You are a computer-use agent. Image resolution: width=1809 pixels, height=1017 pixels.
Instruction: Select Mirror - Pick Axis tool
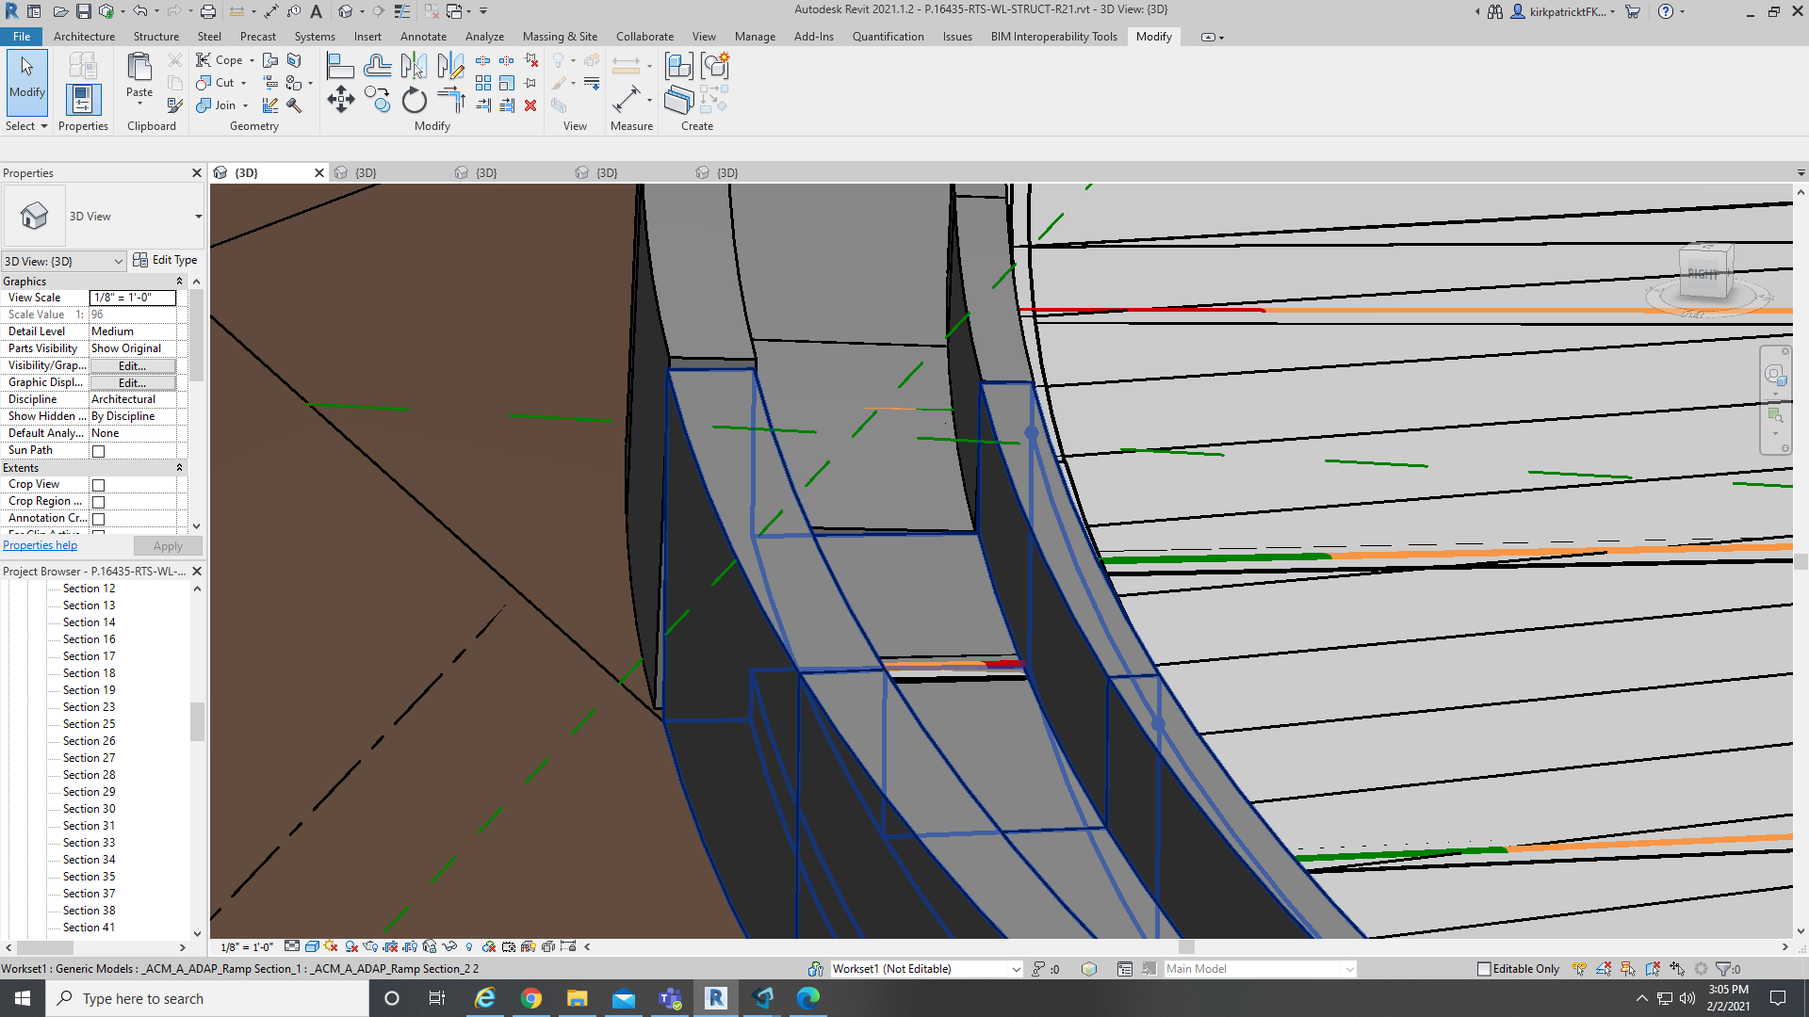(414, 66)
